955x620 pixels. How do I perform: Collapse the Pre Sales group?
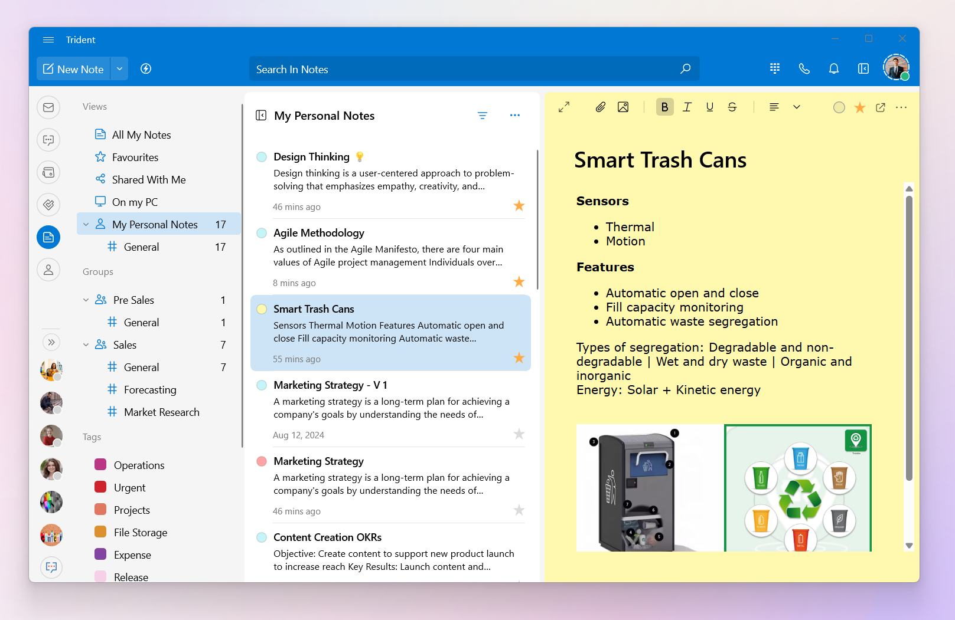tap(86, 300)
